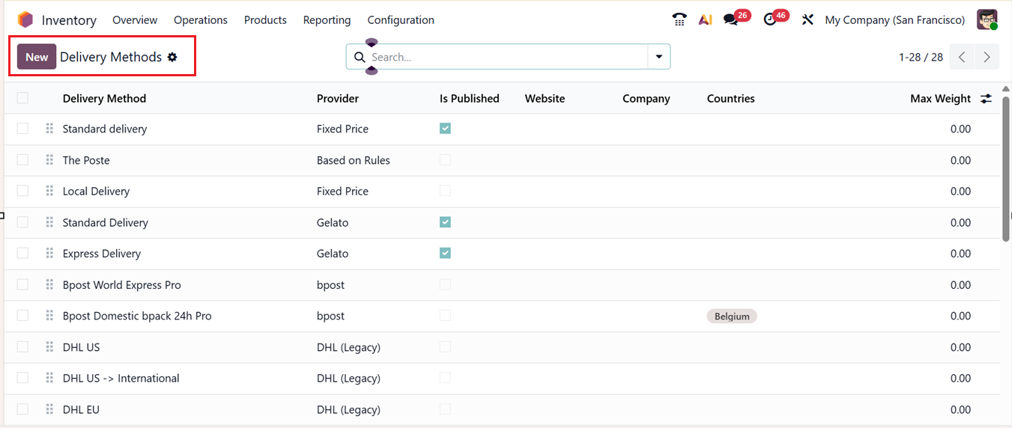Open the user avatar menu
The image size is (1012, 428).
pos(987,19)
